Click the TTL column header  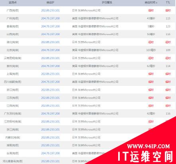tap(168, 2)
